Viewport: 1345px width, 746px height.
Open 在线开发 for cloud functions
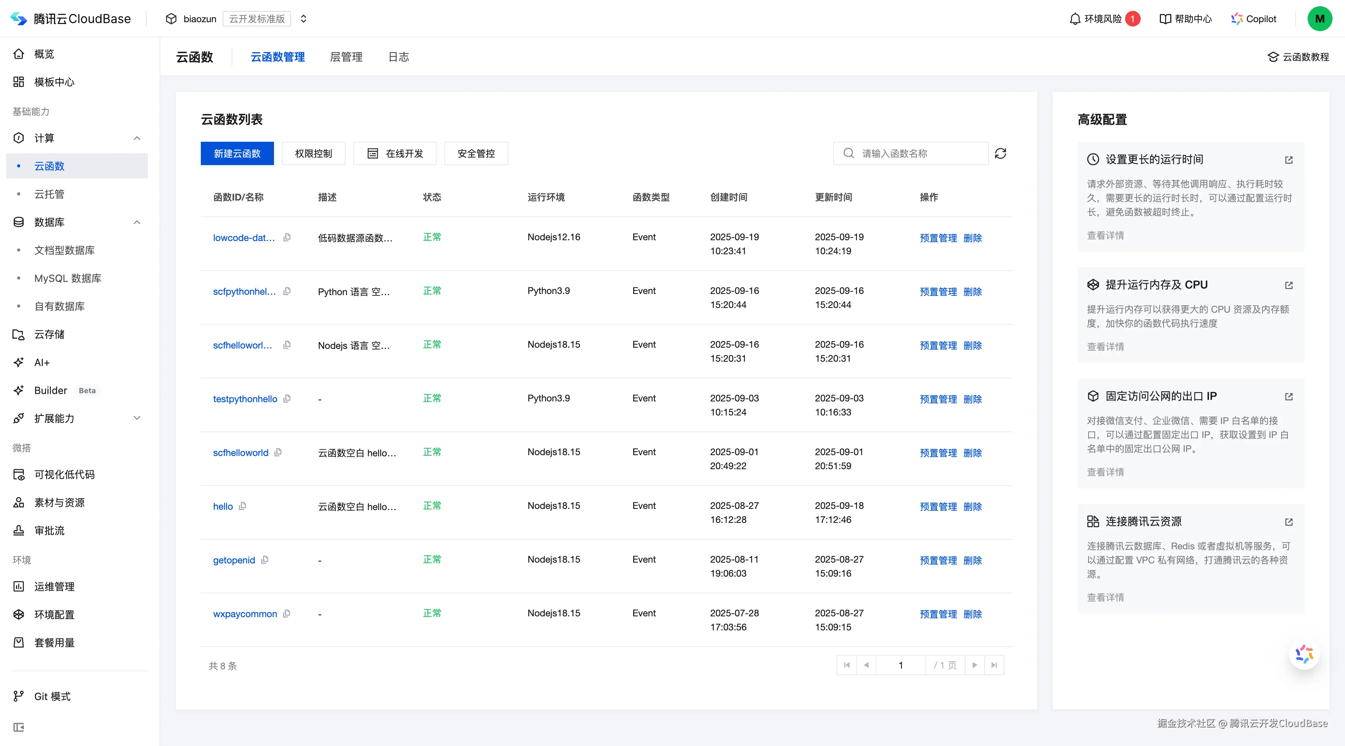[395, 153]
